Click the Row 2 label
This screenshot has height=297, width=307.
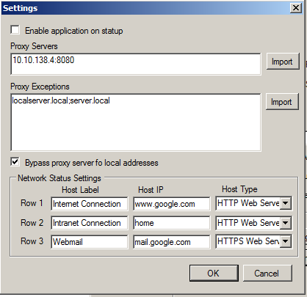point(32,223)
